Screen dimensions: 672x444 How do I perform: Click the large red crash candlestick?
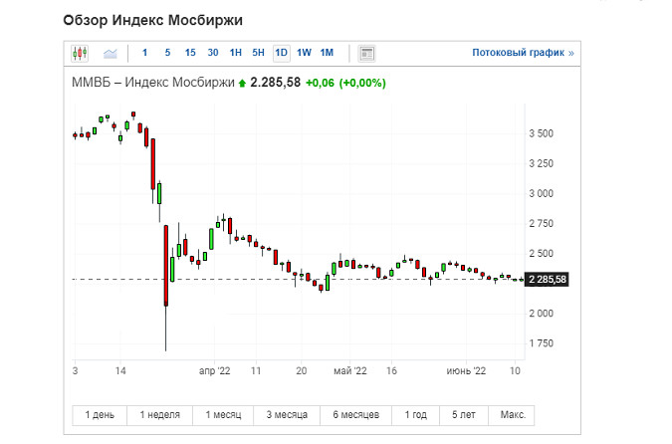(166, 266)
